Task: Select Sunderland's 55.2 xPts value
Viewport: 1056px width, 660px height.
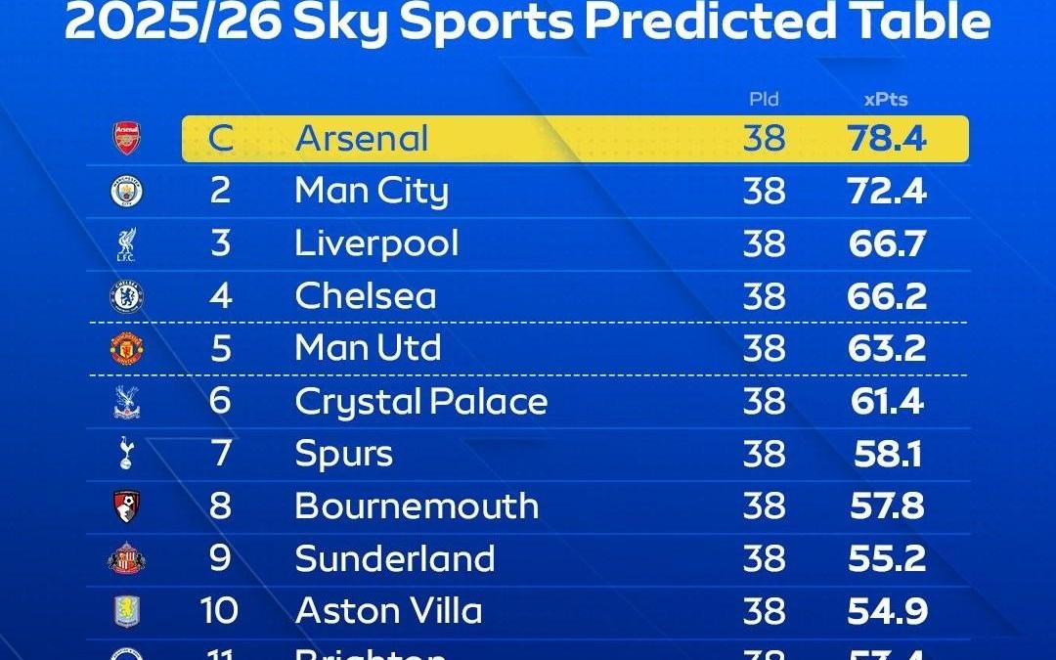Action: pos(887,559)
